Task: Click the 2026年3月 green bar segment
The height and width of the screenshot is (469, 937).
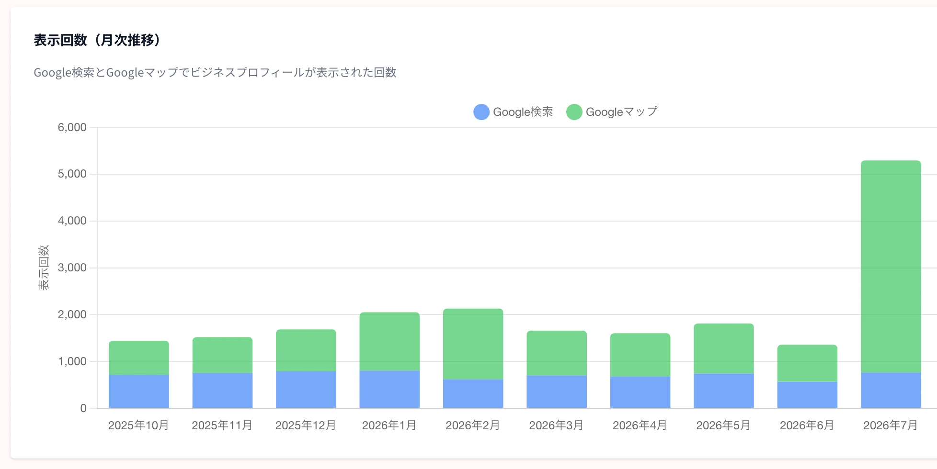Action: tap(557, 353)
